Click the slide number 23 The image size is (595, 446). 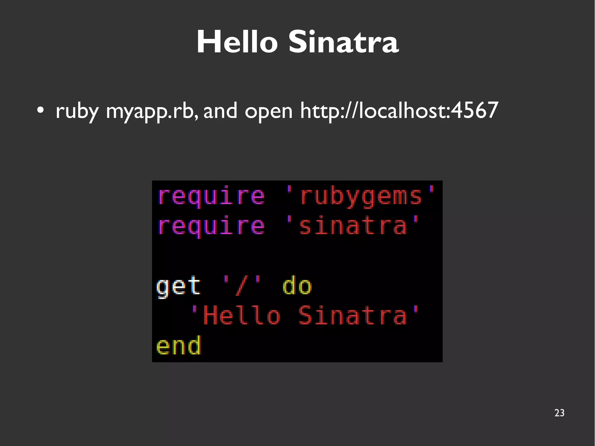pos(559,413)
